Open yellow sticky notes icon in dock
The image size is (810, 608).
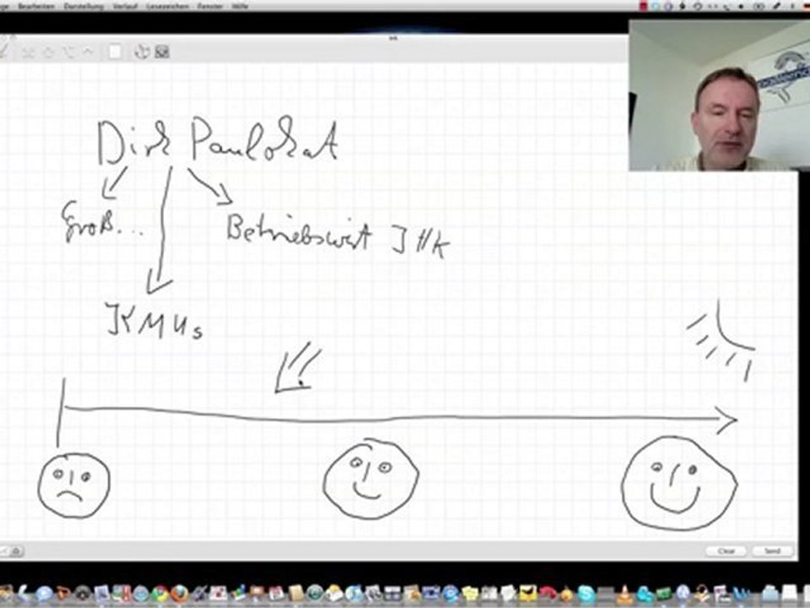point(470,594)
